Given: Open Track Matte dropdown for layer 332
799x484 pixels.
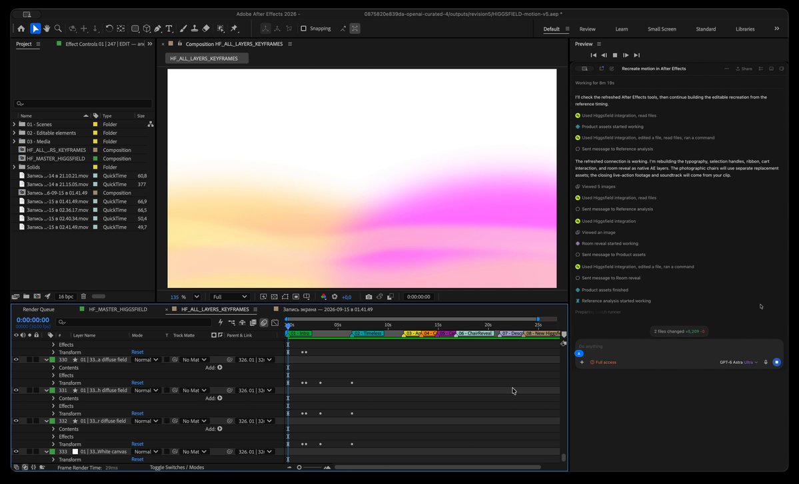Looking at the screenshot, I should [x=195, y=421].
